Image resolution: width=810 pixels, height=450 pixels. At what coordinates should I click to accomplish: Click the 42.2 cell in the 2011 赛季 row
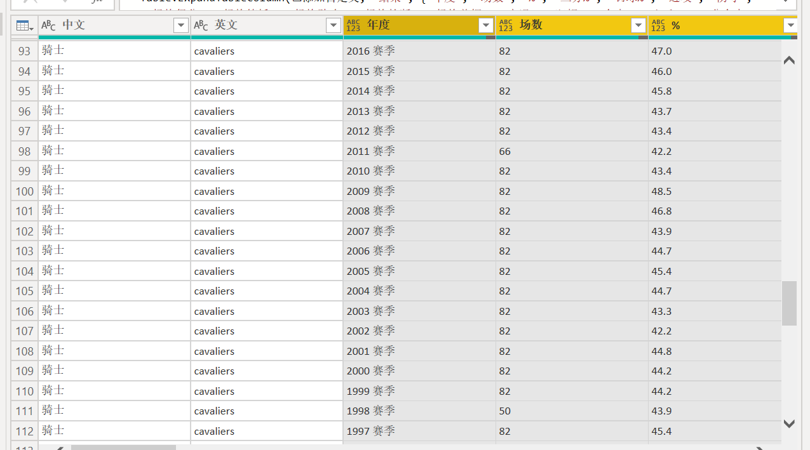point(715,152)
